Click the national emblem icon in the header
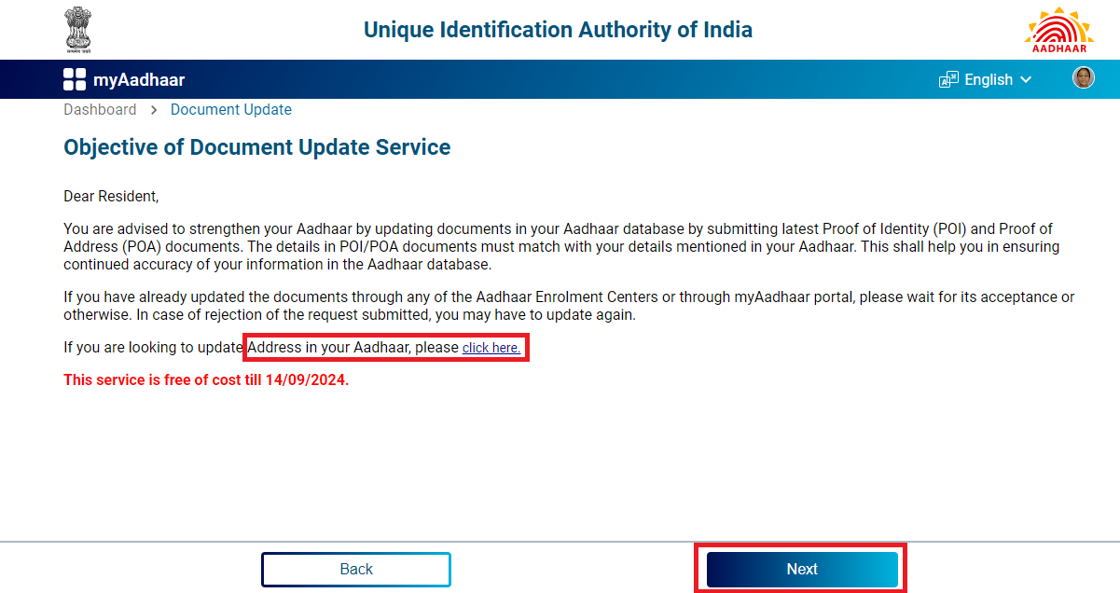The height and width of the screenshot is (593, 1120). point(77,29)
